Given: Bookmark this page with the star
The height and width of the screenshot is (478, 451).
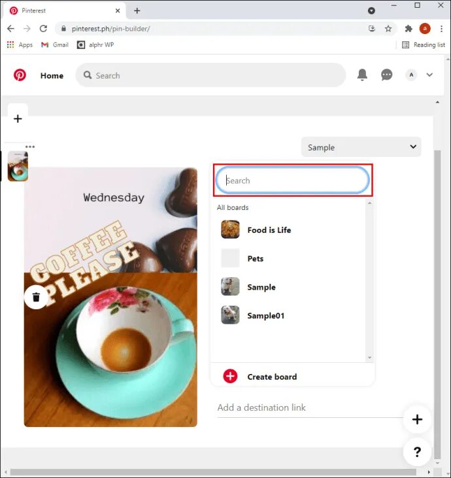Looking at the screenshot, I should coord(388,29).
